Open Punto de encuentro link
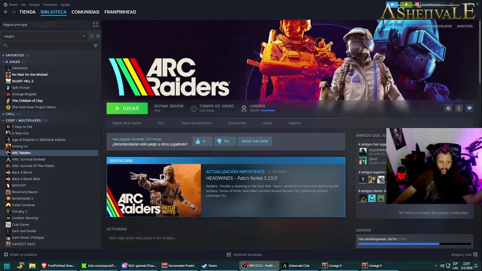This screenshot has height=271, width=482. 196,123
